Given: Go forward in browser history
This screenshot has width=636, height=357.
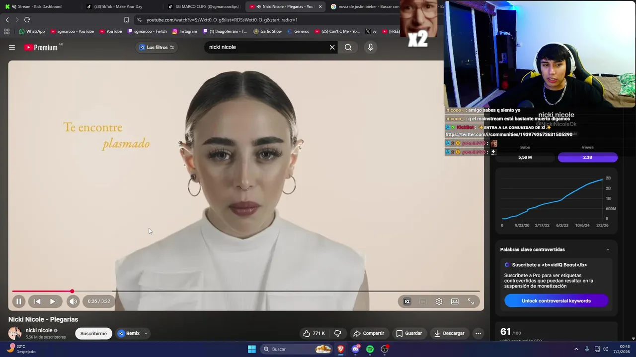Looking at the screenshot, I should click(16, 20).
